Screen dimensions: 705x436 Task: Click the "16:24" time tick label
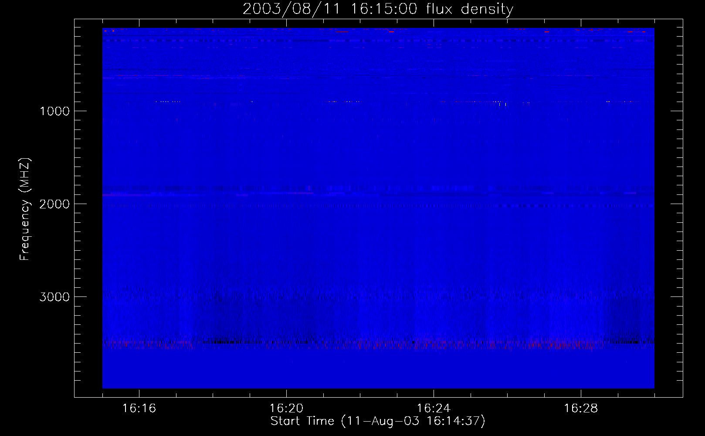click(x=434, y=409)
